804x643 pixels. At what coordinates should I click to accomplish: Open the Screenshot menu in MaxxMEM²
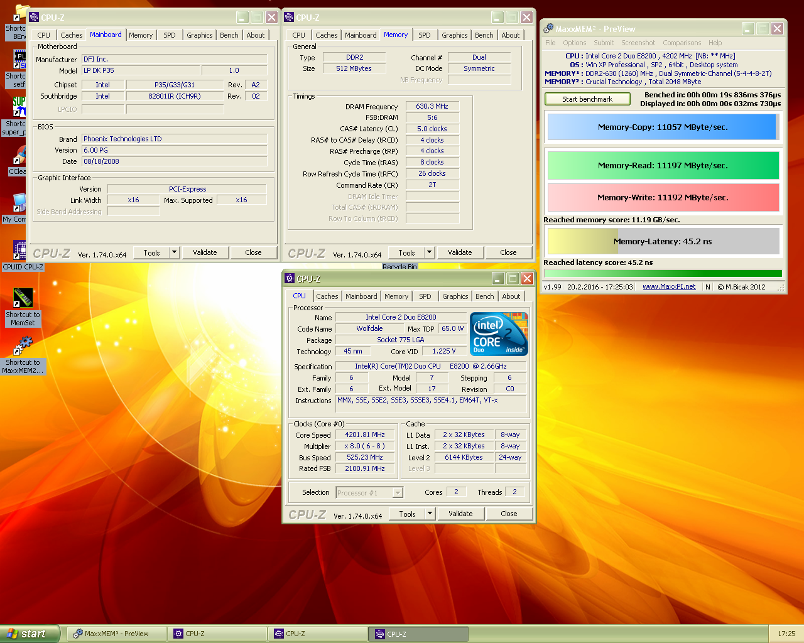click(x=638, y=43)
